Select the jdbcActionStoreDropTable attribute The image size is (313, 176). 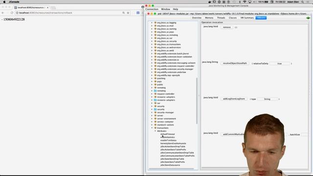coord(173,147)
